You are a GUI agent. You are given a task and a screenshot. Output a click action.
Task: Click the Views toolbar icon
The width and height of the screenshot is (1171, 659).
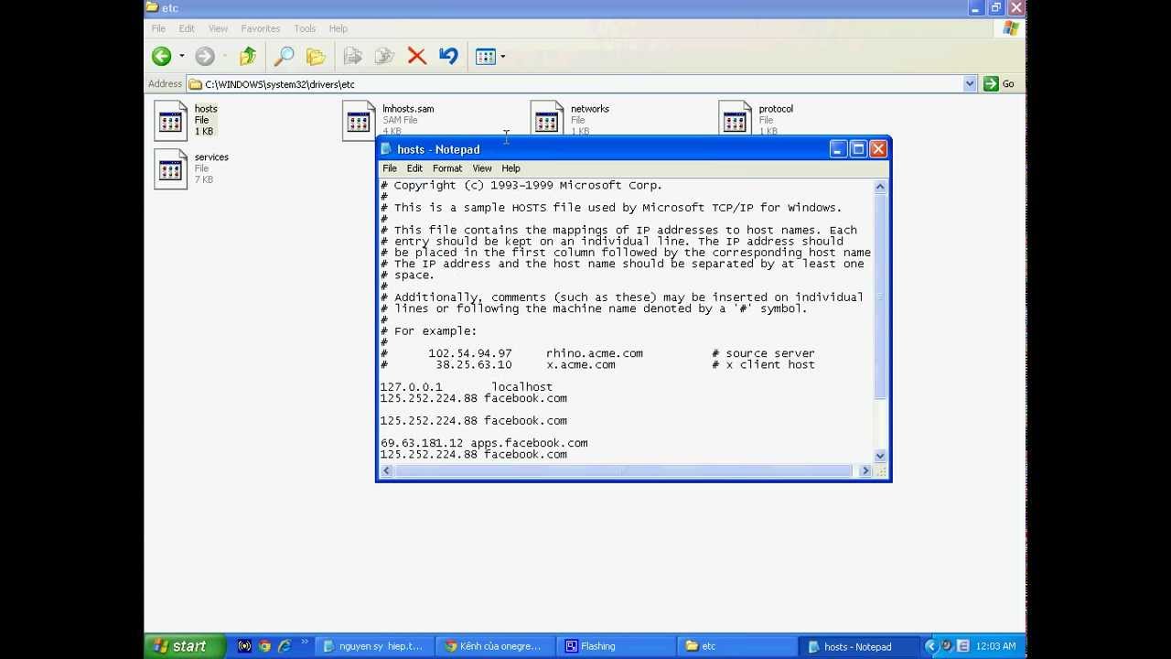click(486, 57)
